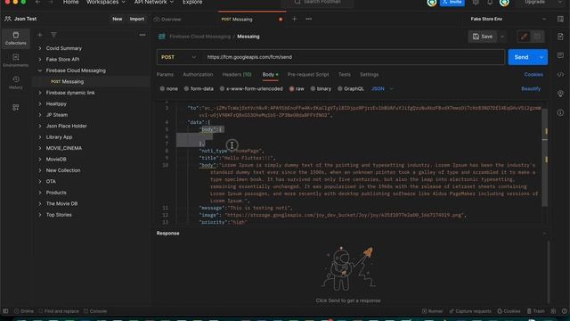Open code snippet icon in right sidebar
The image size is (570, 321).
(560, 75)
